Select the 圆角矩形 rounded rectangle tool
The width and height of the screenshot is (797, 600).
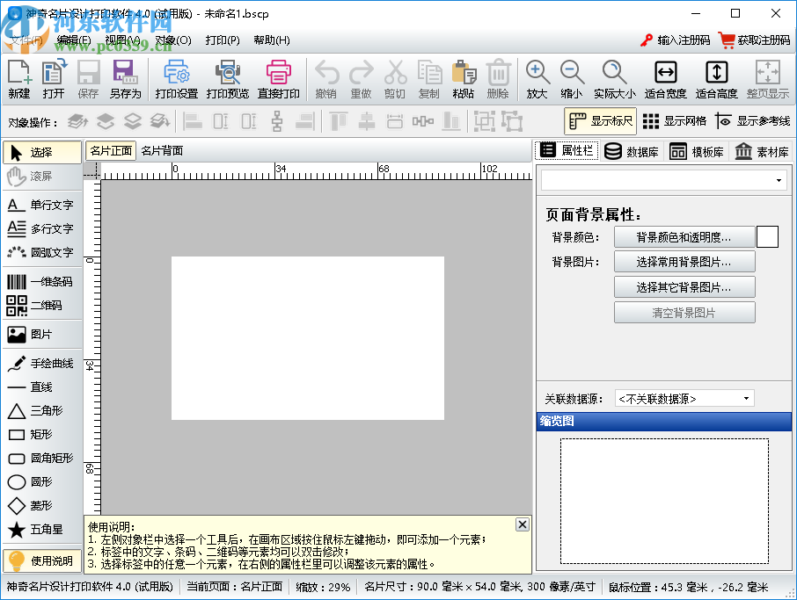pyautogui.click(x=42, y=458)
